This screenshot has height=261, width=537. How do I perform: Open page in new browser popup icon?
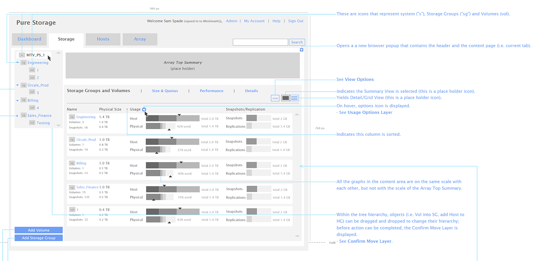coord(301,50)
